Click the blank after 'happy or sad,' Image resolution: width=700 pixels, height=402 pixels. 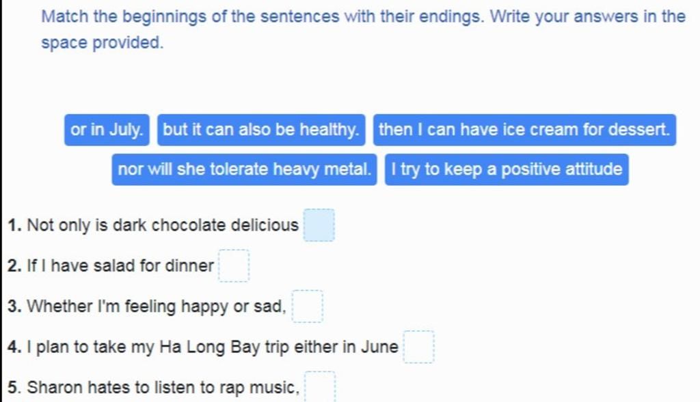point(308,306)
